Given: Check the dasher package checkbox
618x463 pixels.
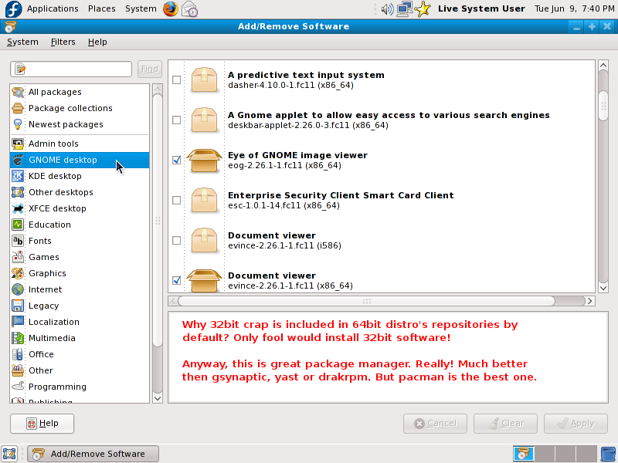Looking at the screenshot, I should (177, 80).
